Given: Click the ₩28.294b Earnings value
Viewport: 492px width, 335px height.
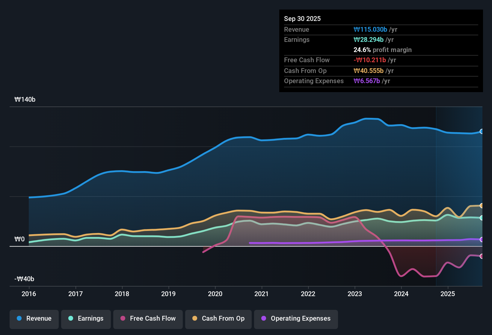Looking at the screenshot, I should [368, 39].
